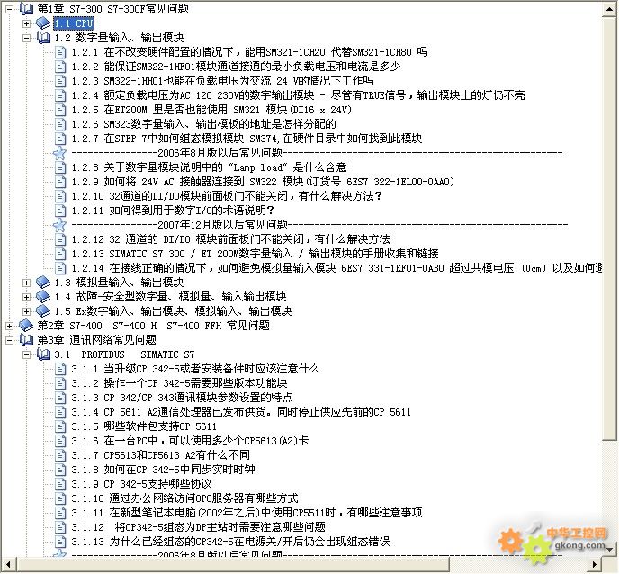Click the vertical scrollbar thumb
The image size is (619, 574).
[609, 228]
